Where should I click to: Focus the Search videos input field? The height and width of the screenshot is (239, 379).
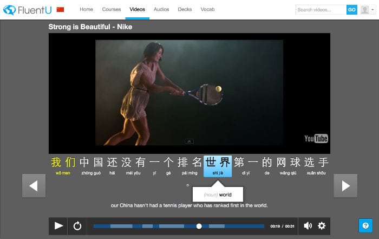coord(321,10)
